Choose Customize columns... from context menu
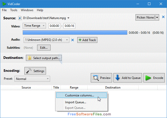Image resolution: width=167 pixels, height=118 pixels. pos(81,95)
